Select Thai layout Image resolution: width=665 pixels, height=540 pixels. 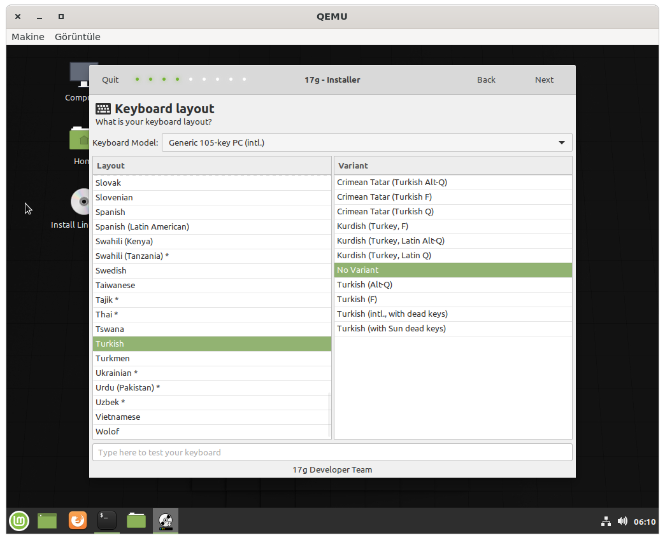[212, 315]
